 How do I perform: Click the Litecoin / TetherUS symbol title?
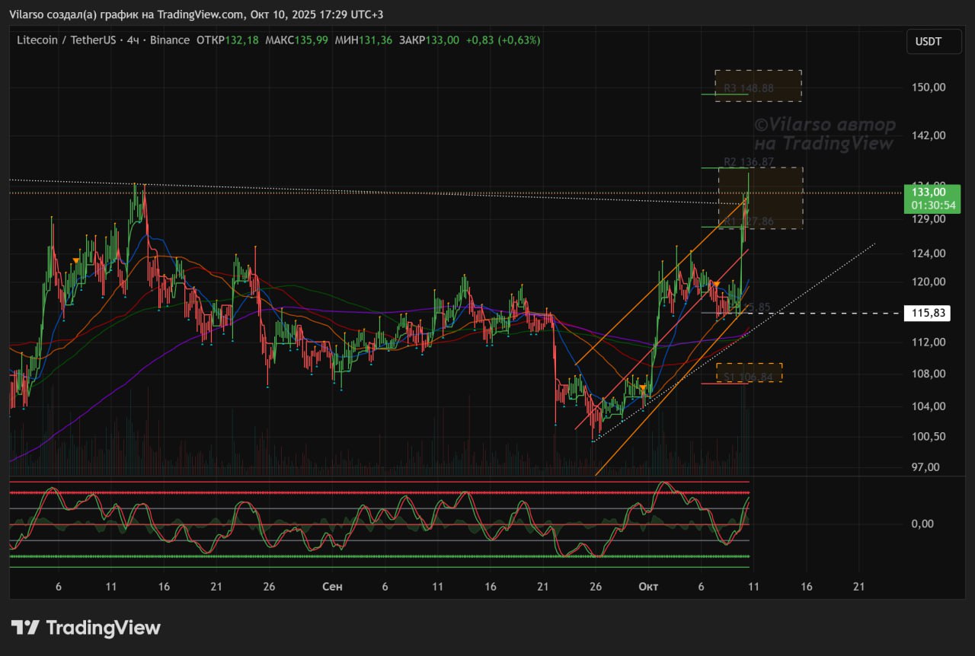click(66, 40)
